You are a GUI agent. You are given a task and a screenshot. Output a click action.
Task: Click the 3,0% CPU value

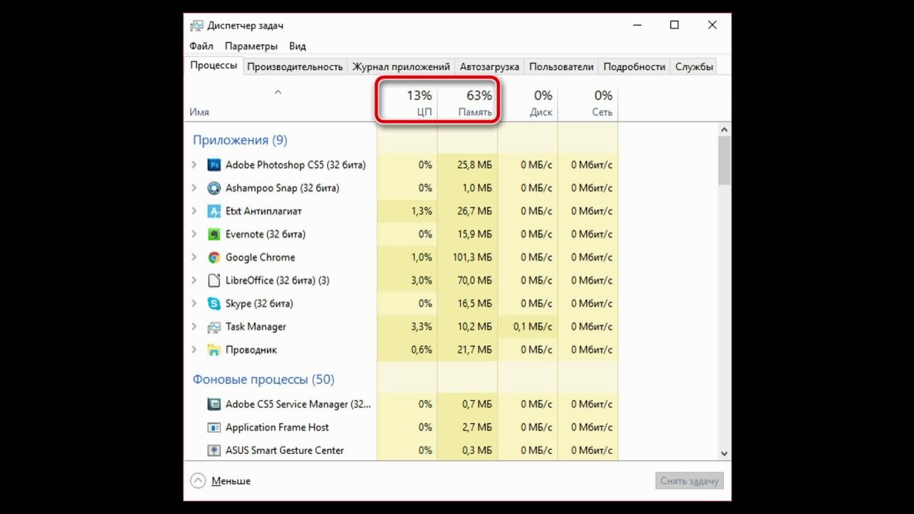(421, 281)
